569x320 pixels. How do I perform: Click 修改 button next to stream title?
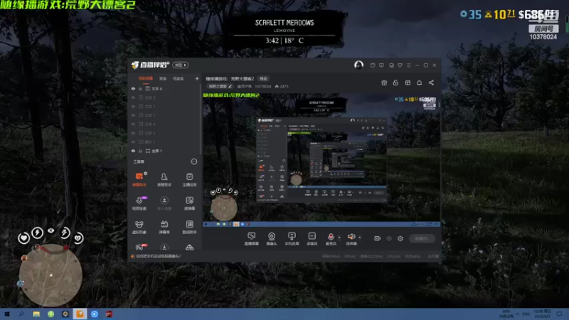pyautogui.click(x=263, y=79)
